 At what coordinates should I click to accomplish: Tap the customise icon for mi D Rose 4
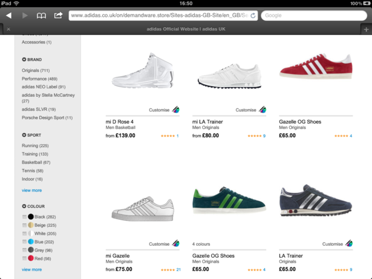[x=176, y=110]
